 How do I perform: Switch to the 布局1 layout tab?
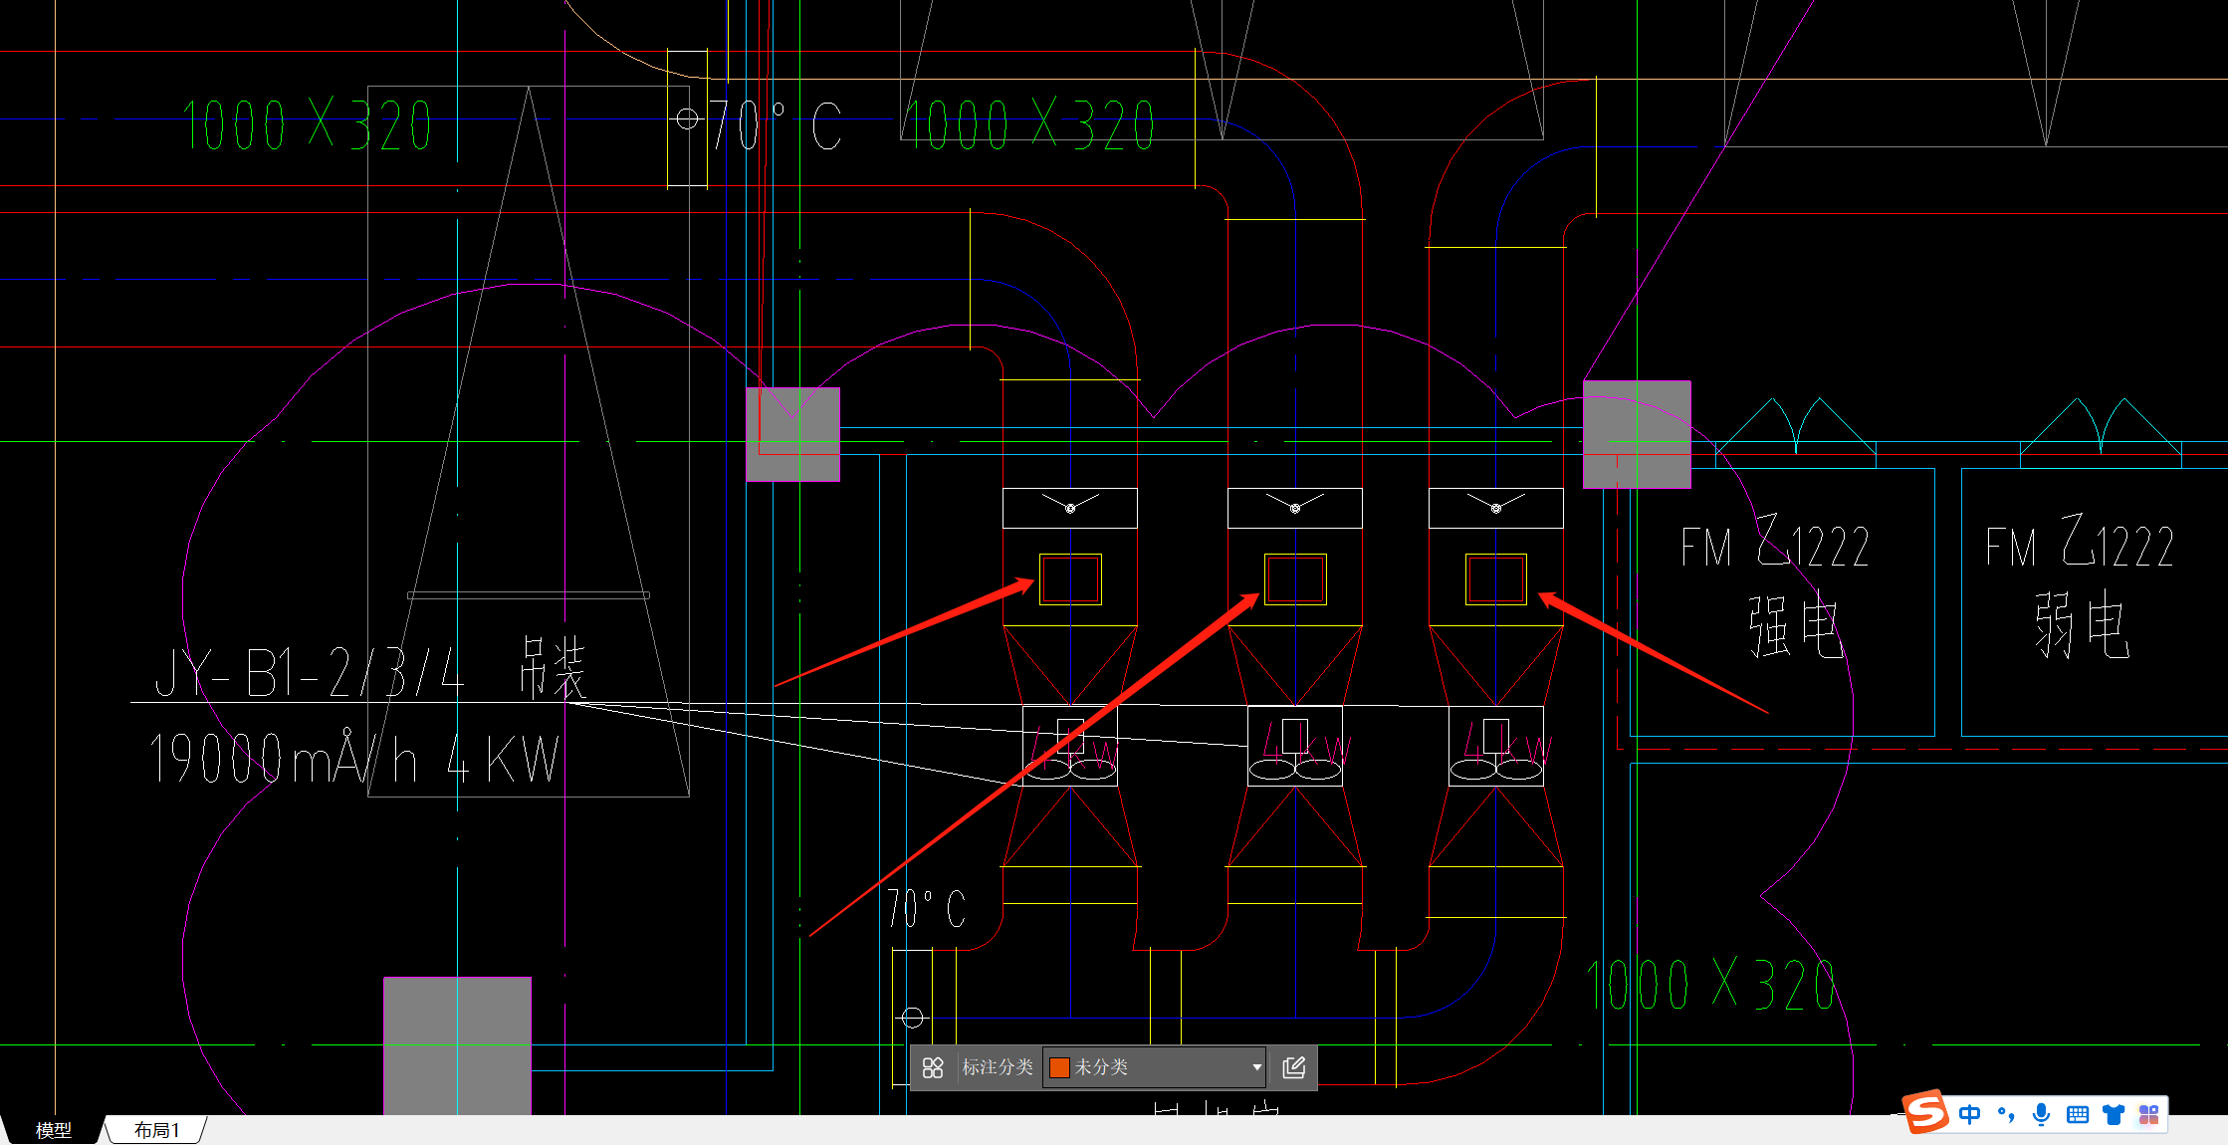[x=157, y=1130]
